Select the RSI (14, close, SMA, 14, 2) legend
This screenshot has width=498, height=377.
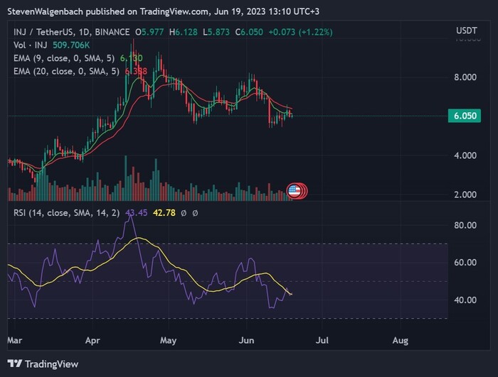(x=67, y=213)
